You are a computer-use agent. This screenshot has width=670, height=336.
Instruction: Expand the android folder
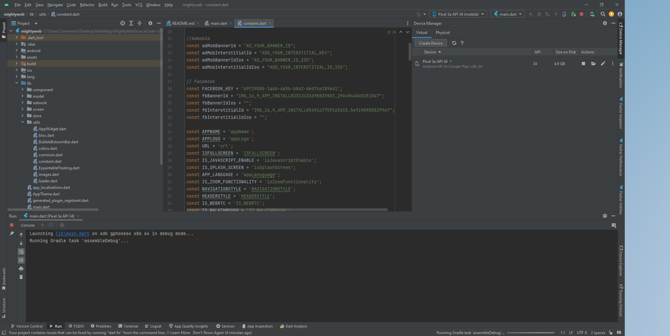coord(17,50)
